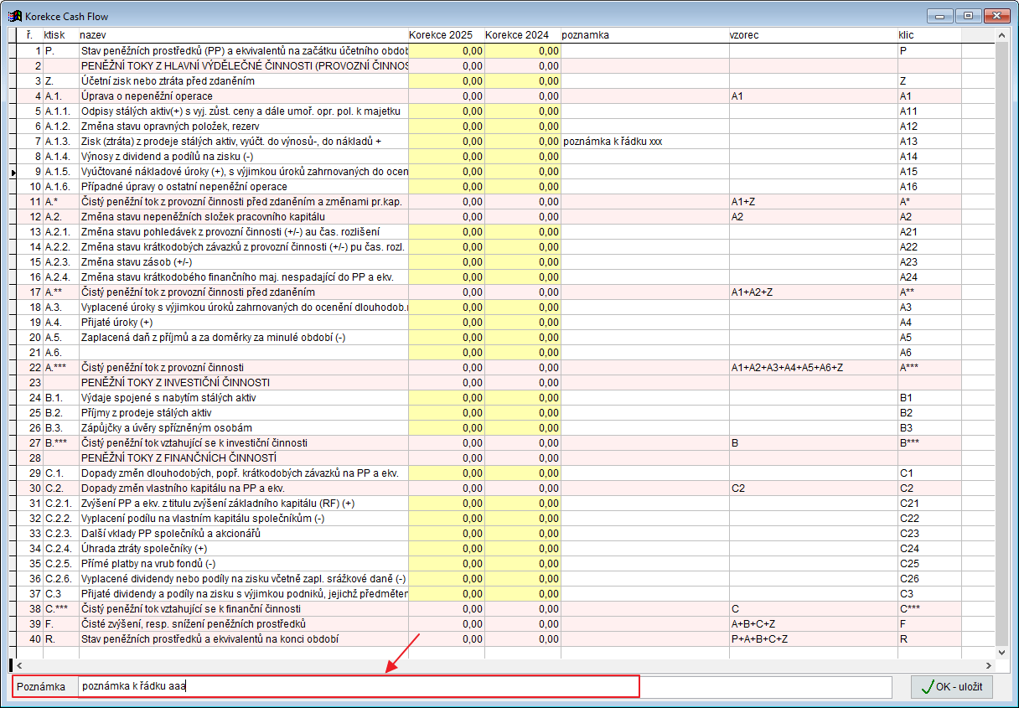Viewport: 1019px width, 708px height.
Task: Select the current-row indicator arrow at row 9
Action: tap(13, 172)
